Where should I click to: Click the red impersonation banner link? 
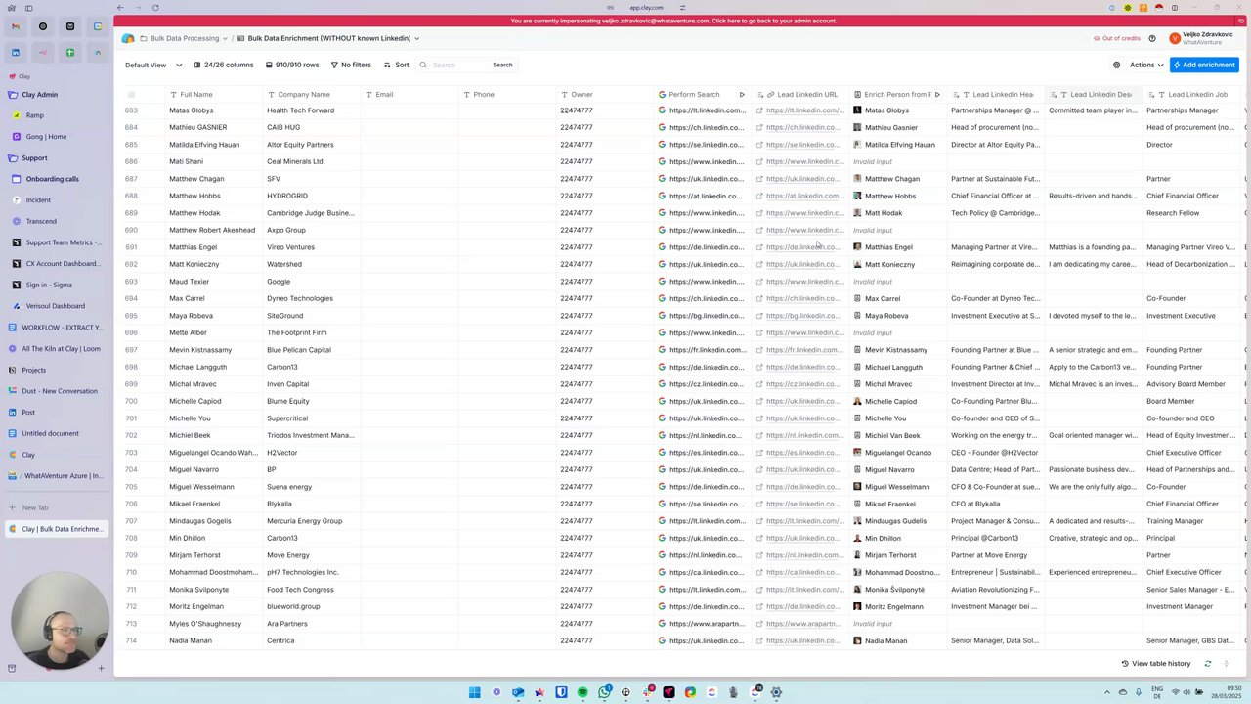point(674,21)
